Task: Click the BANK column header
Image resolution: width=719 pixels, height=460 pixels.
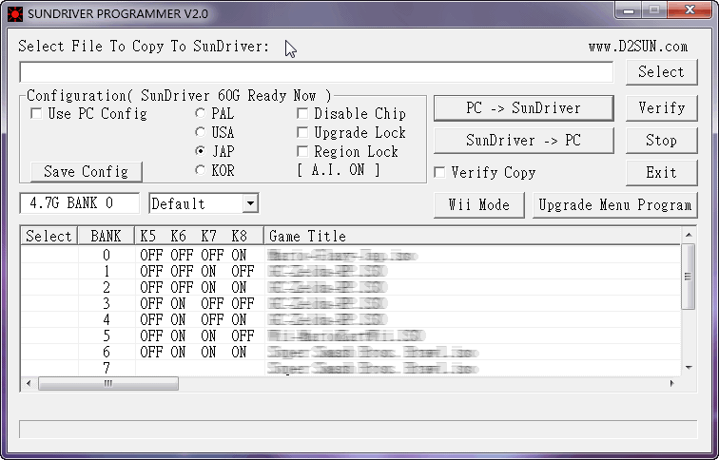Action: click(106, 236)
